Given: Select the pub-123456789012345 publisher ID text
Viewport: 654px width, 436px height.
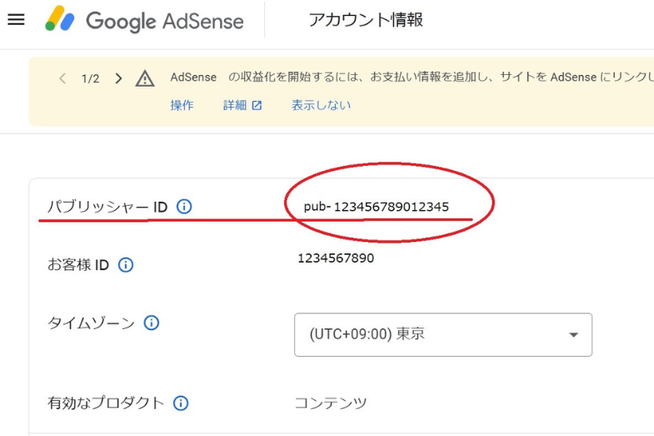Looking at the screenshot, I should click(x=377, y=207).
